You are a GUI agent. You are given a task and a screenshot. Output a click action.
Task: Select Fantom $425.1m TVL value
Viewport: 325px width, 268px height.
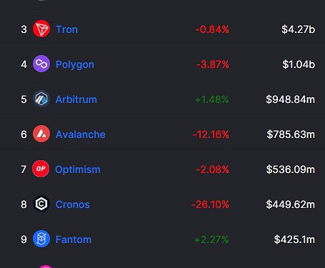tap(294, 239)
